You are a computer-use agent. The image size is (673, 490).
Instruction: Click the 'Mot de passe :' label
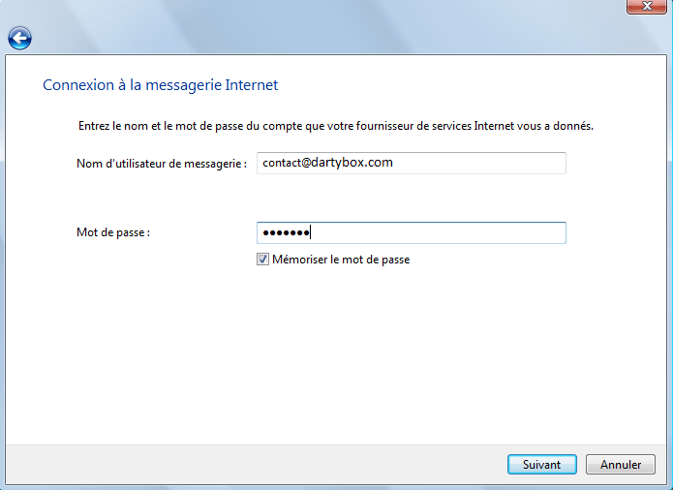[x=113, y=233]
